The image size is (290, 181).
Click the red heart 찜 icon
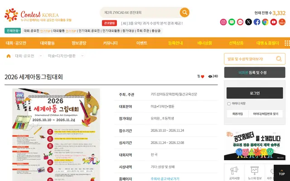point(203,76)
